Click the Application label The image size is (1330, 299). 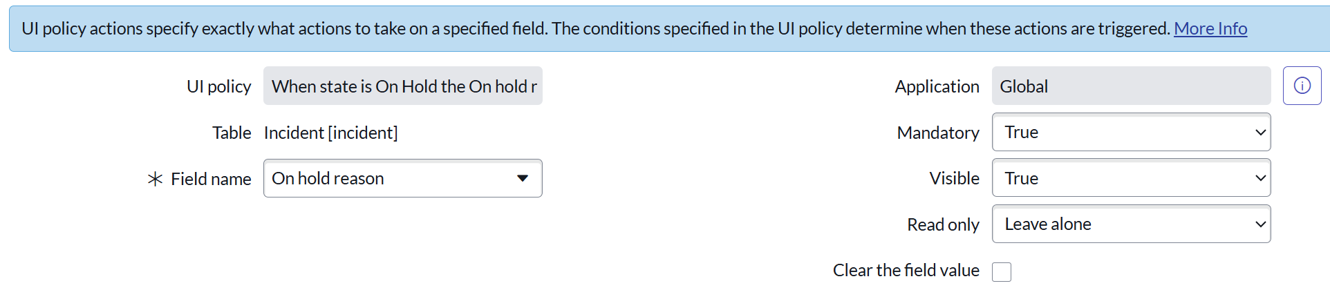[937, 86]
